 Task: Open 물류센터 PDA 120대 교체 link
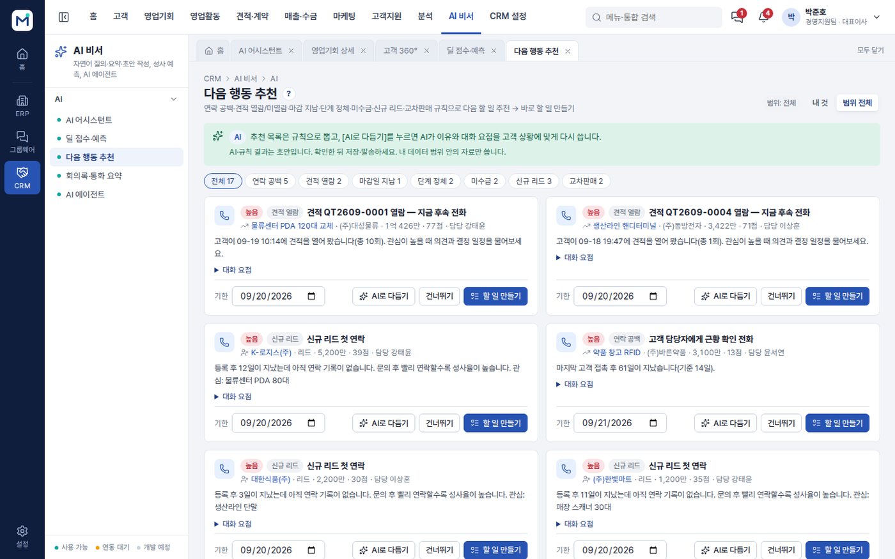coord(292,226)
